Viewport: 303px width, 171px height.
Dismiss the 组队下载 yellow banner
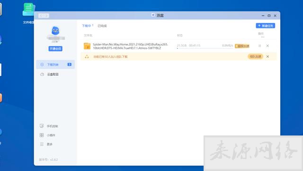pos(267,56)
